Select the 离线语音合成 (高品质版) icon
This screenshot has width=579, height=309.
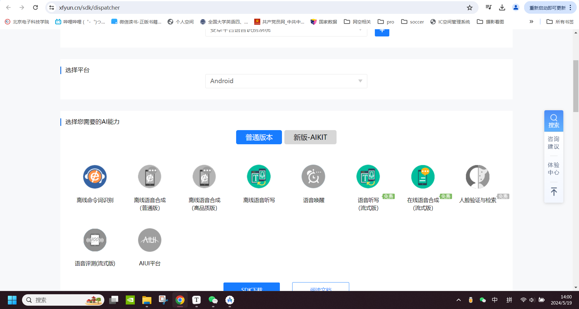click(204, 177)
